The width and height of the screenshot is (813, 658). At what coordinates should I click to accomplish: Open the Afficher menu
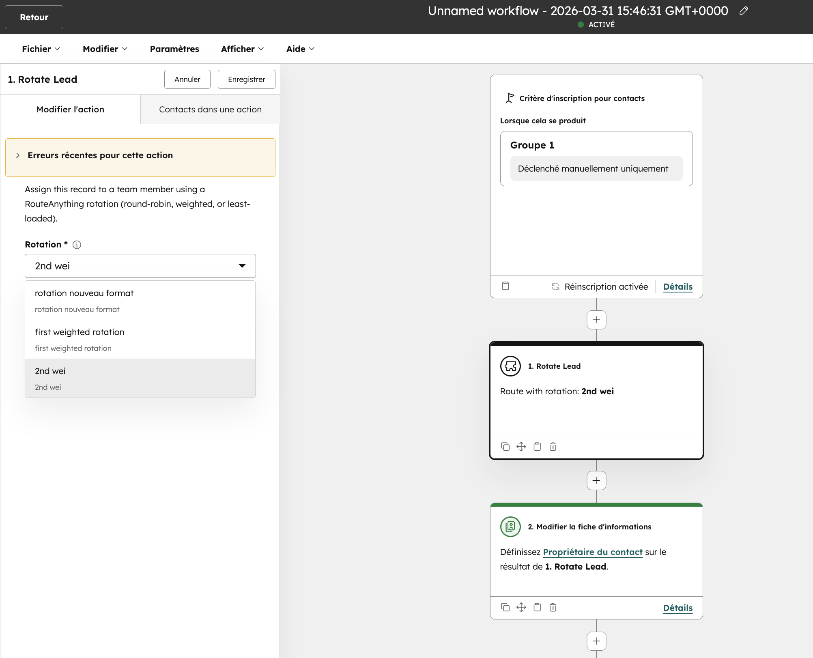coord(242,49)
